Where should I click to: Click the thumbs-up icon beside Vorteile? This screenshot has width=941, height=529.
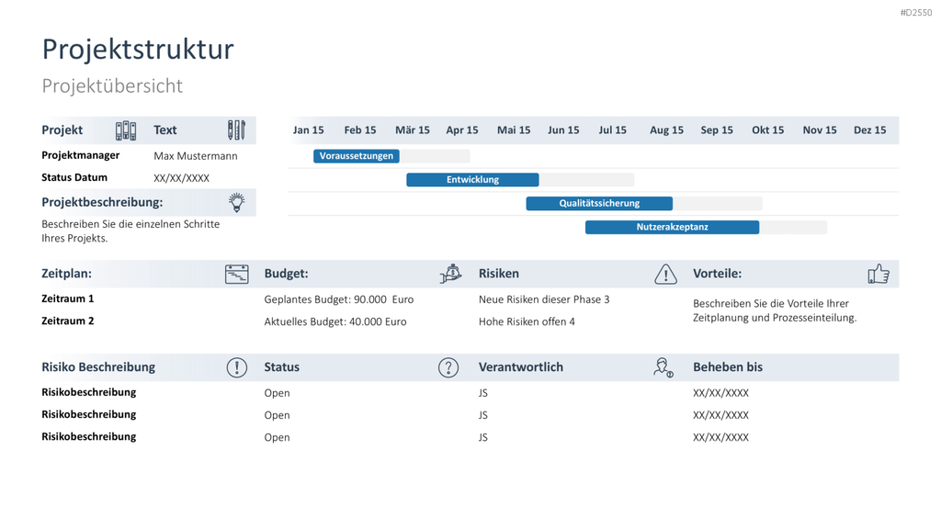pos(879,274)
